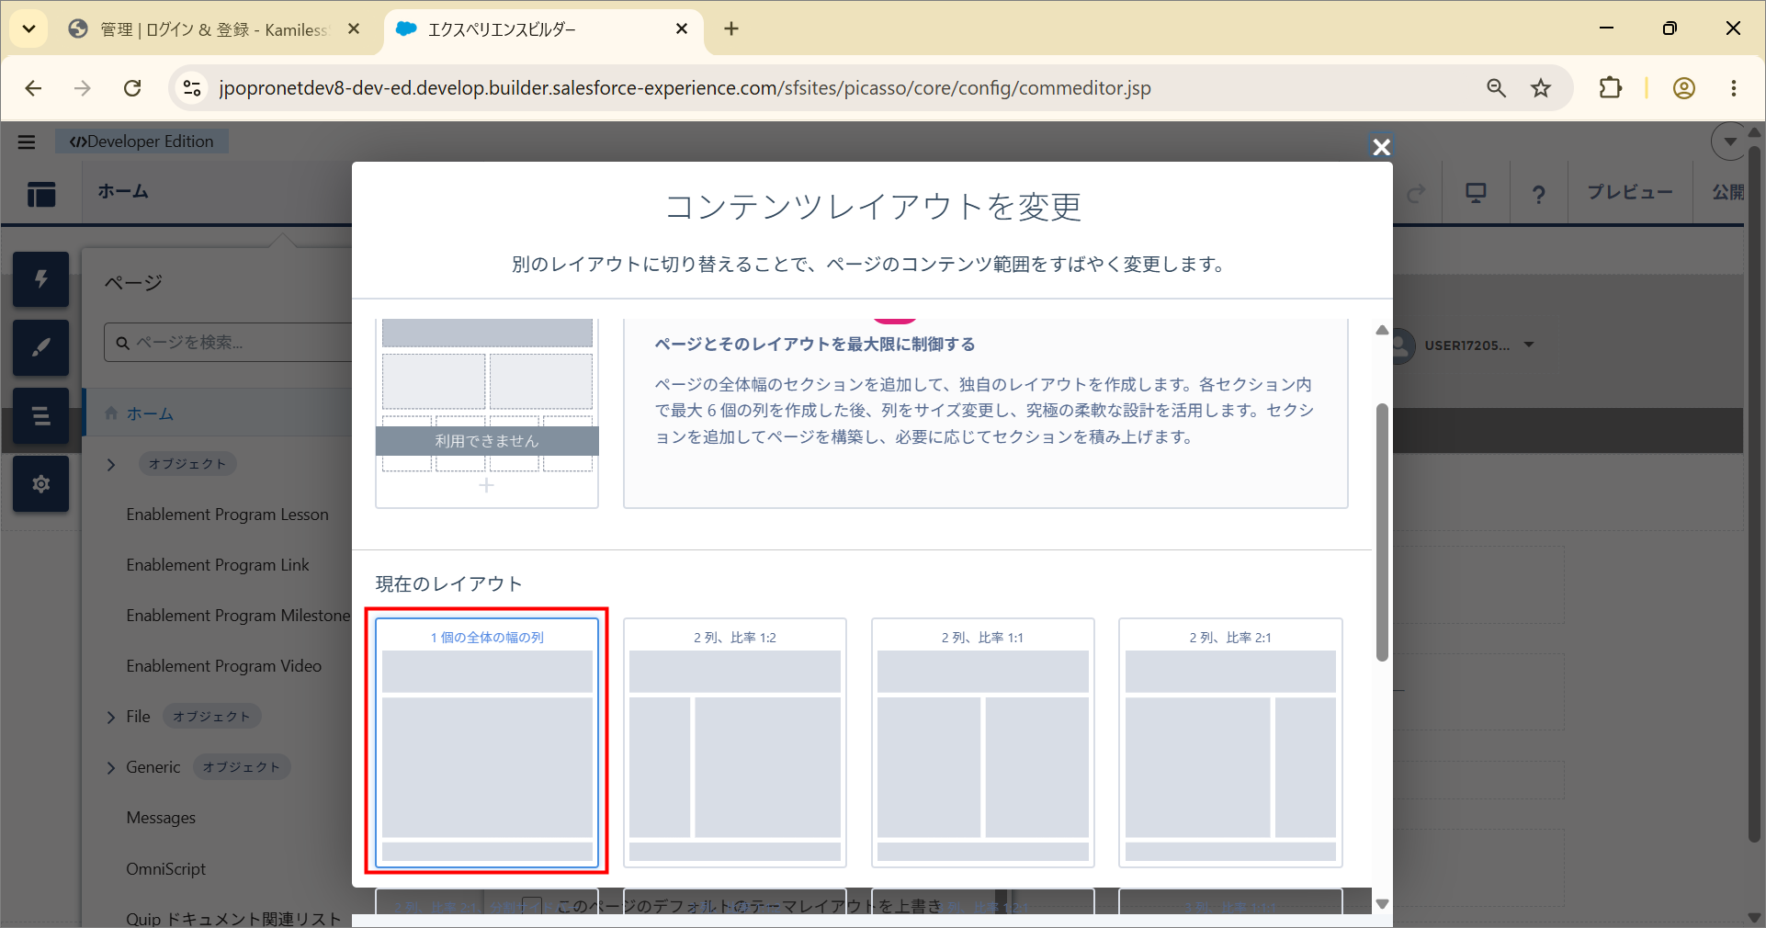Screen dimensions: 1766x928
Task: Open the Settings gear panel
Action: pyautogui.click(x=40, y=483)
